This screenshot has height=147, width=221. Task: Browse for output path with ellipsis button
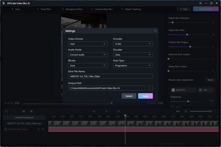pyautogui.click(x=150, y=88)
